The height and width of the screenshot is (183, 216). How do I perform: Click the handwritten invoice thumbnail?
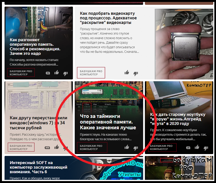pos(39,97)
